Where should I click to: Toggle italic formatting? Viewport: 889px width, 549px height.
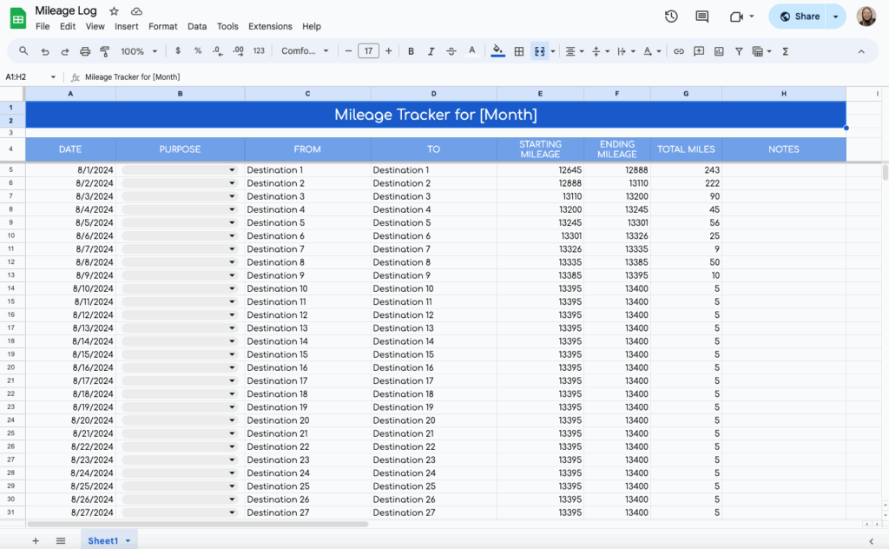(431, 51)
